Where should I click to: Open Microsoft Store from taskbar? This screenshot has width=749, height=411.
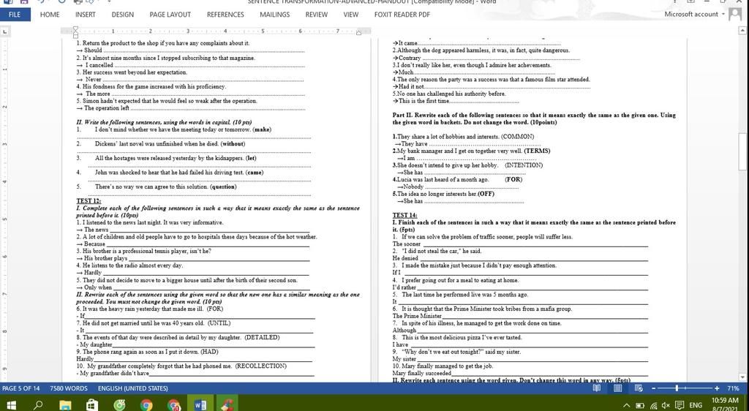(92, 405)
